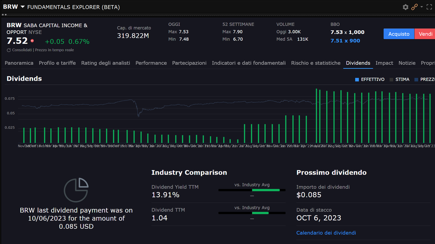Viewport: 435px width, 244px height.
Task: Click the orange chain link icon
Action: pyautogui.click(x=414, y=7)
